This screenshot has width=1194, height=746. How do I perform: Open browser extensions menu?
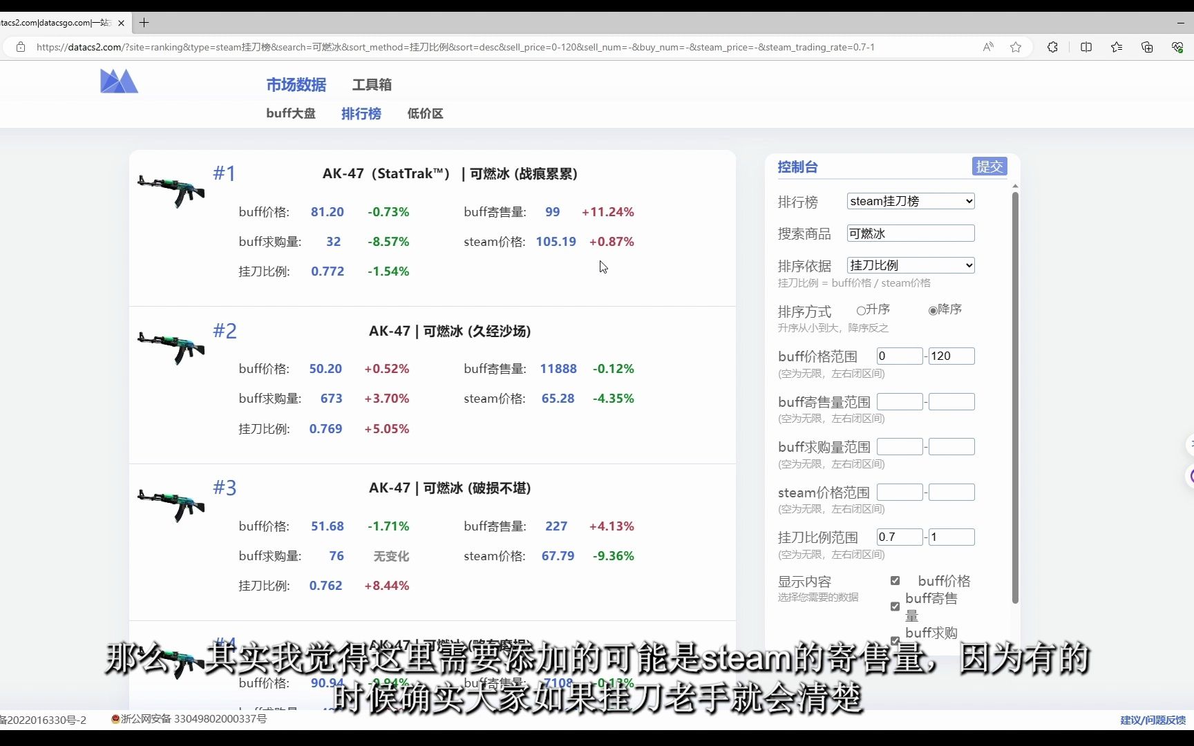tap(1052, 47)
